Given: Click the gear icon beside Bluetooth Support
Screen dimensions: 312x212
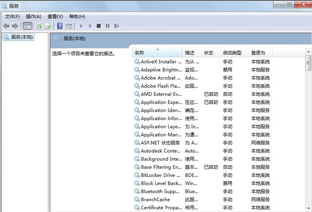Looking at the screenshot, I should coord(137,191).
